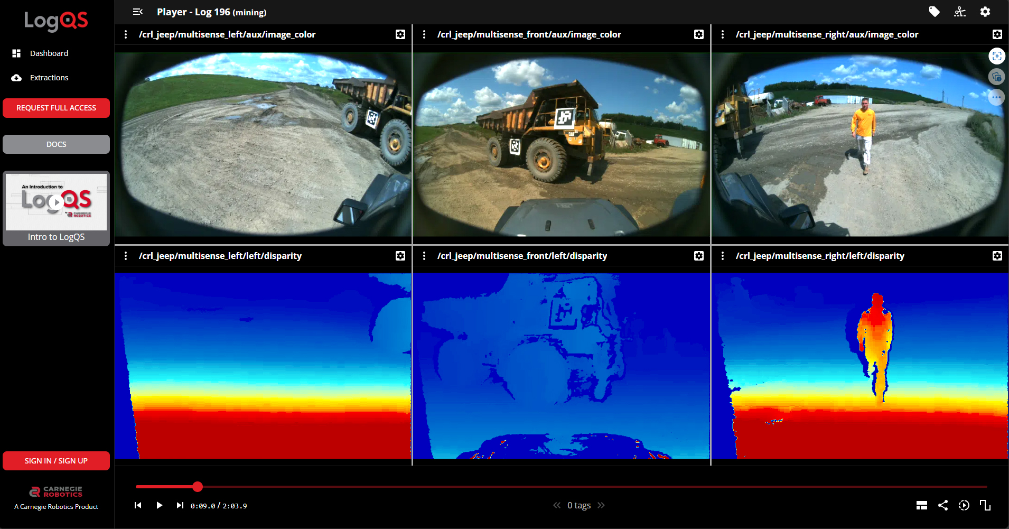Click the frame step icon at far bottom right
1009x529 pixels.
(986, 505)
